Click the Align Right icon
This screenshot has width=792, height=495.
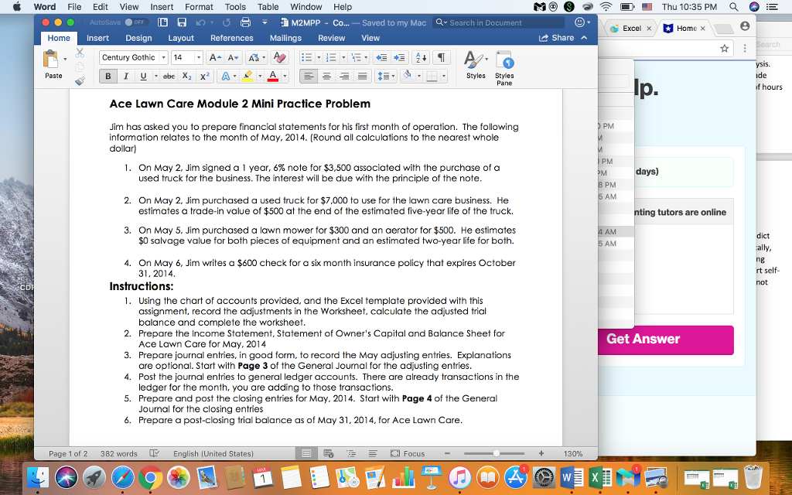pos(344,77)
